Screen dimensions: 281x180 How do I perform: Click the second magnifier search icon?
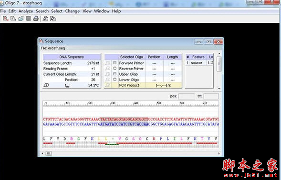pos(53,19)
